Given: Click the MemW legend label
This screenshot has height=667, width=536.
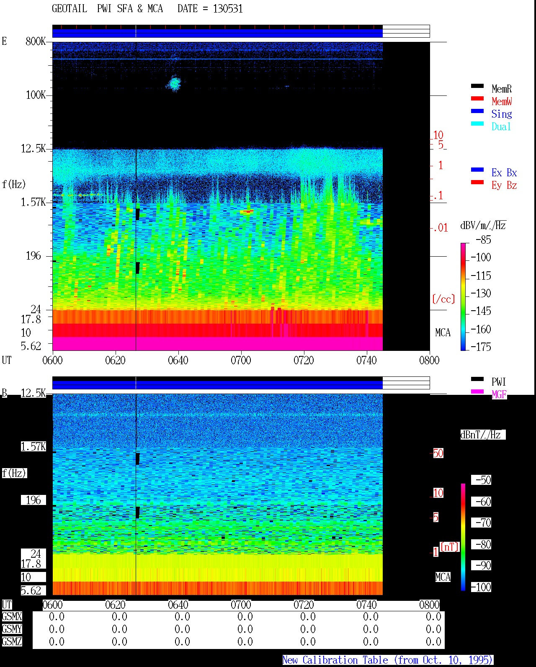Looking at the screenshot, I should tap(502, 101).
